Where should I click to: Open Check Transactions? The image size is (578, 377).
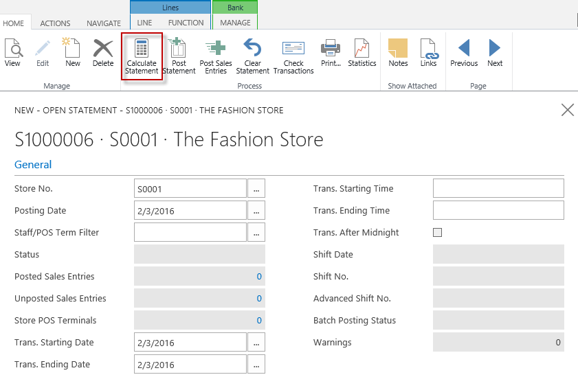pyautogui.click(x=293, y=55)
